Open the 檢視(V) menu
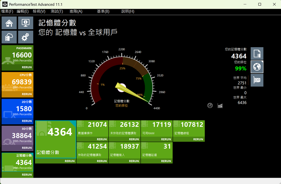 39,11
